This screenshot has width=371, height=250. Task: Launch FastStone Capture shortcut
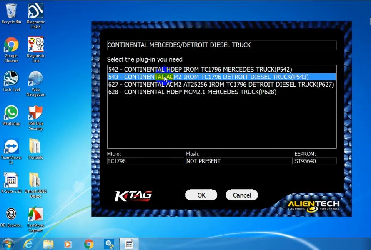click(x=35, y=220)
